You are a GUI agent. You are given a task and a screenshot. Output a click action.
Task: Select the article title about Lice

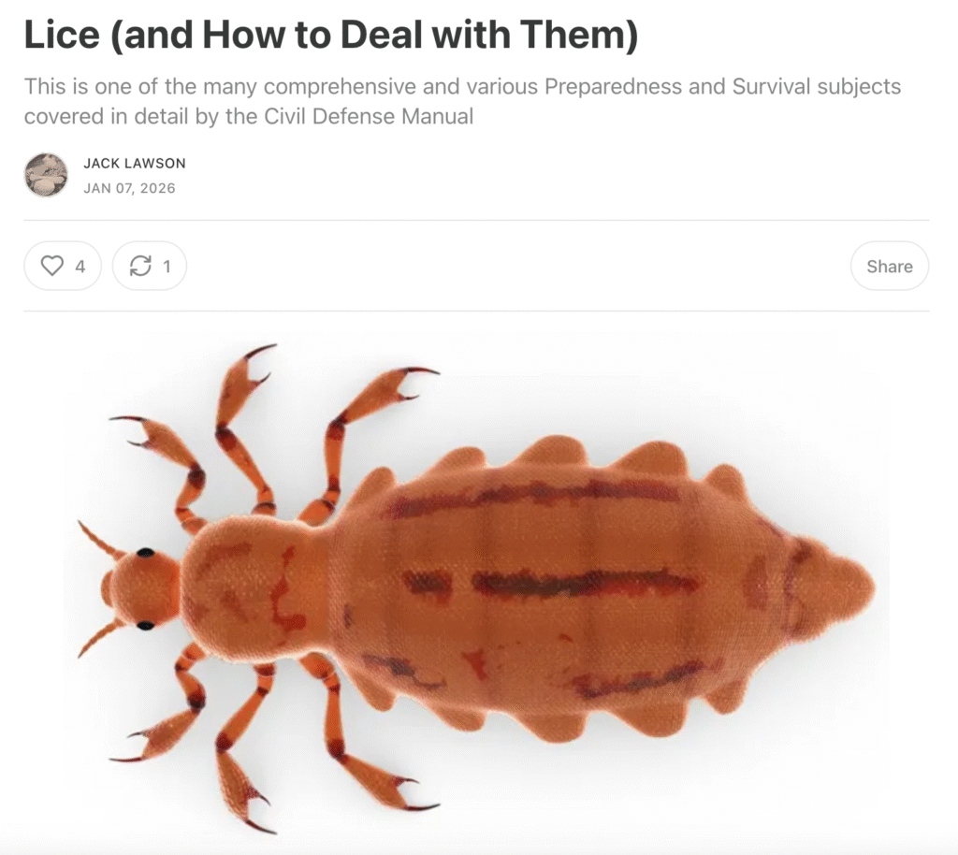coord(330,35)
